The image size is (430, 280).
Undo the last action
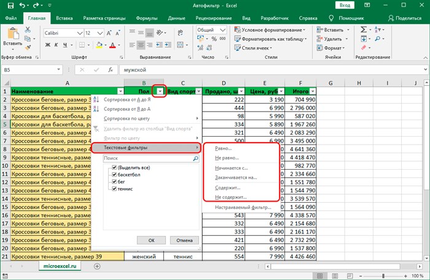click(22, 6)
